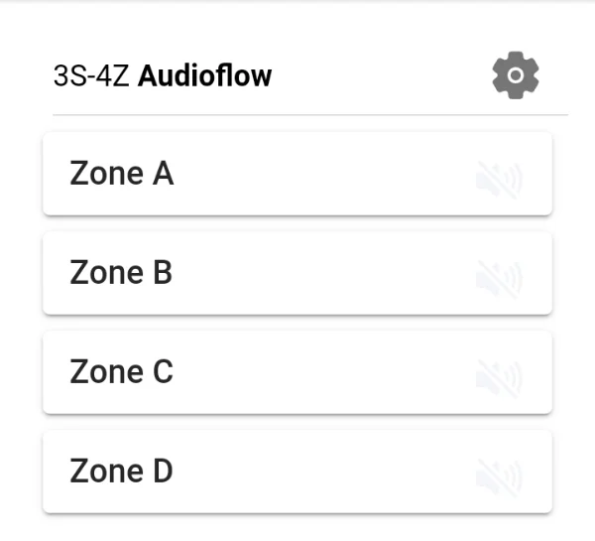Select the Zone B card
Viewport: 595px width, 541px height.
coord(297,273)
